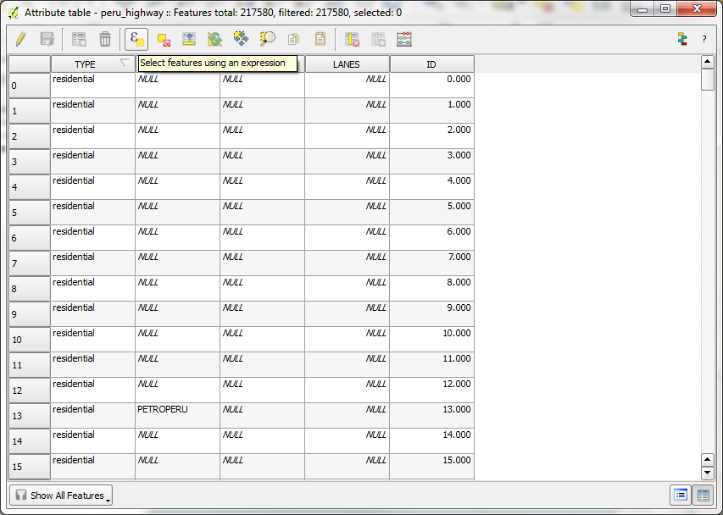Click the delete column icon
723x515 pixels.
[x=353, y=39]
